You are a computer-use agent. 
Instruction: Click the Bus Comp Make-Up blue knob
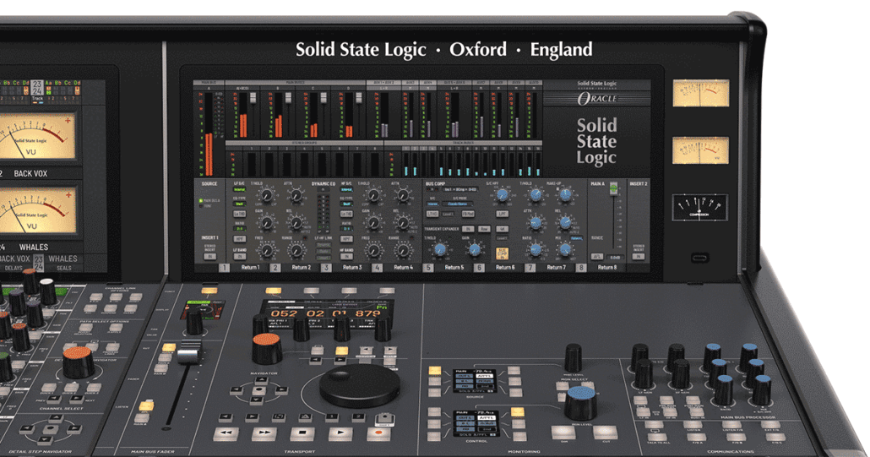[565, 195]
